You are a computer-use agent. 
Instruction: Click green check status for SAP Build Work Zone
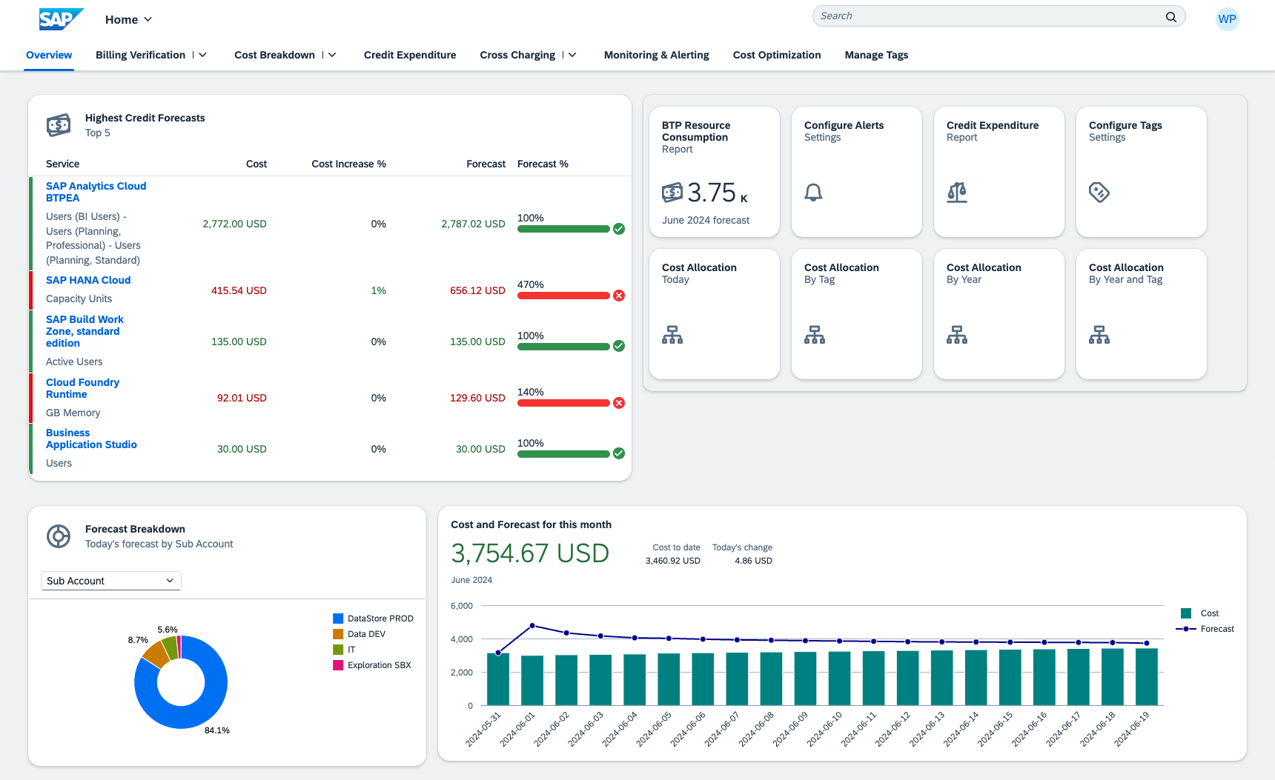[619, 346]
